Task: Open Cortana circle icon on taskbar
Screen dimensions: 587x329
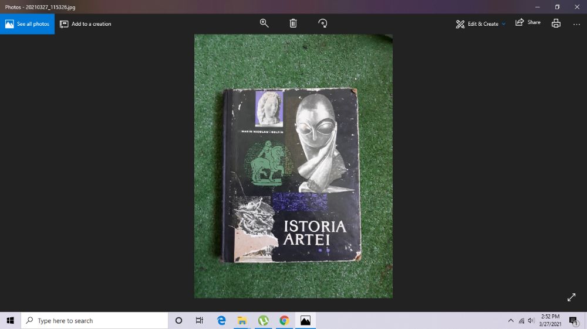Action: point(178,320)
